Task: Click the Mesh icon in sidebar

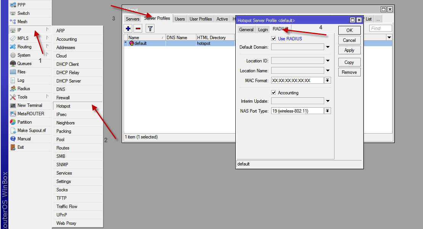Action: (13, 22)
